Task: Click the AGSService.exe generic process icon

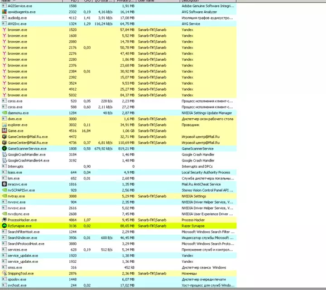Action: coord(4,6)
